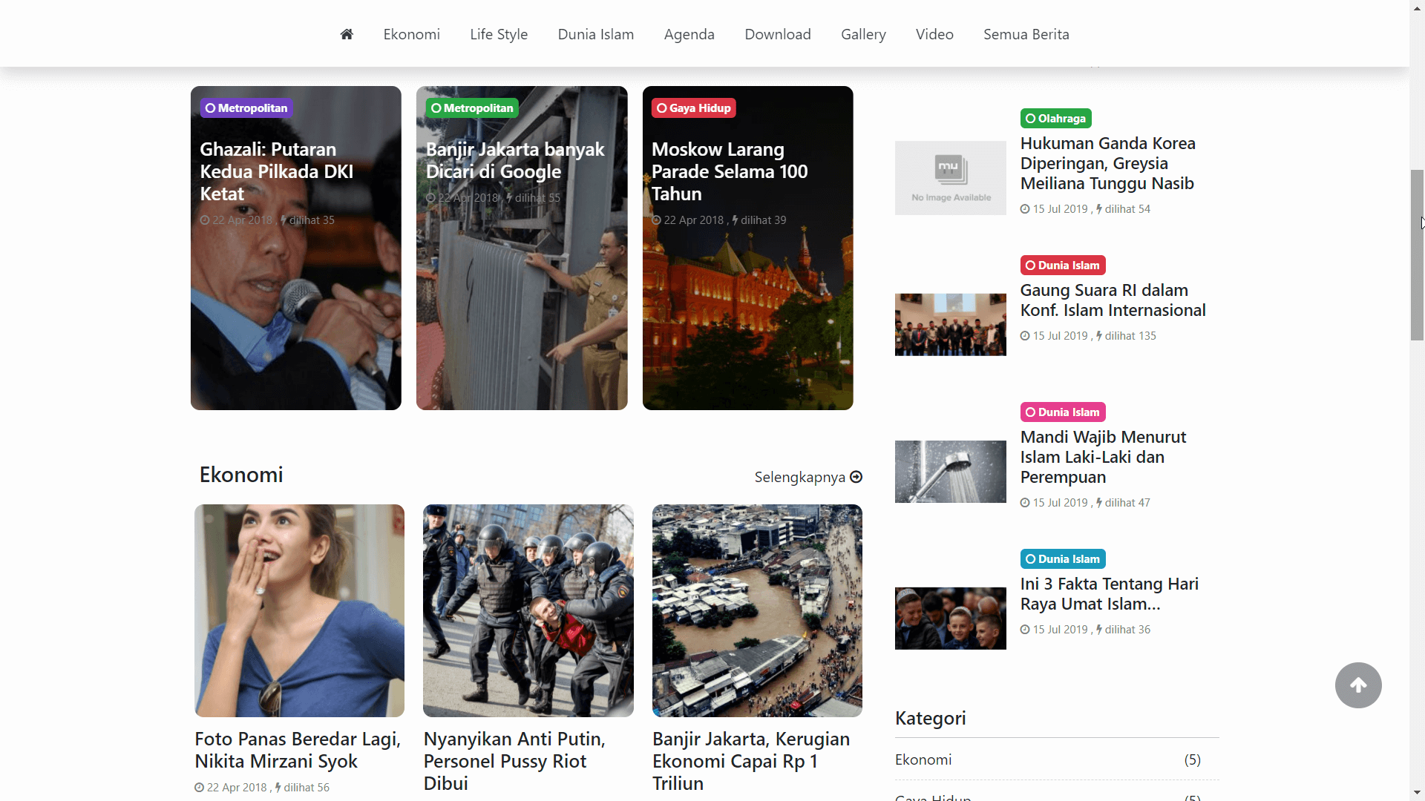
Task: Click the No Image Available thumbnail
Action: pos(951,178)
